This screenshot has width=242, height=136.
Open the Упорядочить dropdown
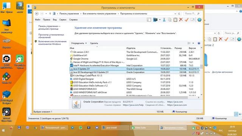point(79,43)
